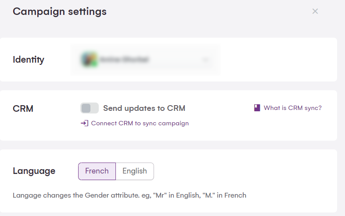Select English as campaign language
The width and height of the screenshot is (345, 216).
point(135,171)
